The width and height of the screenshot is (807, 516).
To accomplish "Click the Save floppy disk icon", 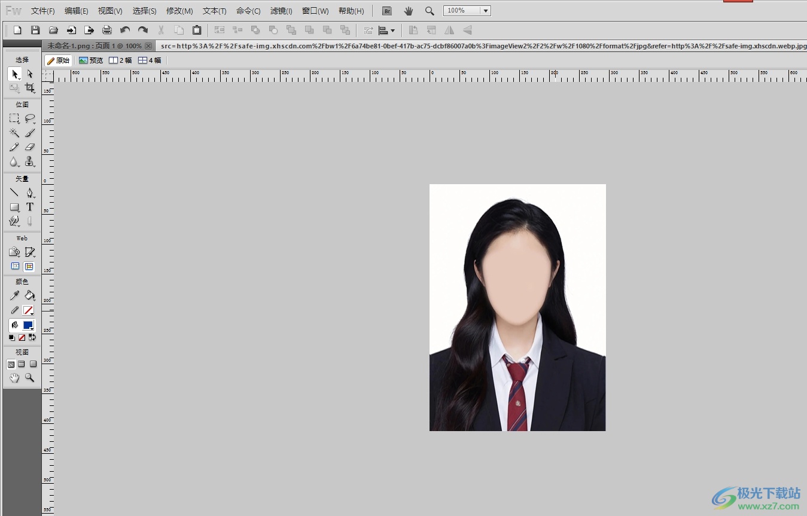I will point(35,30).
